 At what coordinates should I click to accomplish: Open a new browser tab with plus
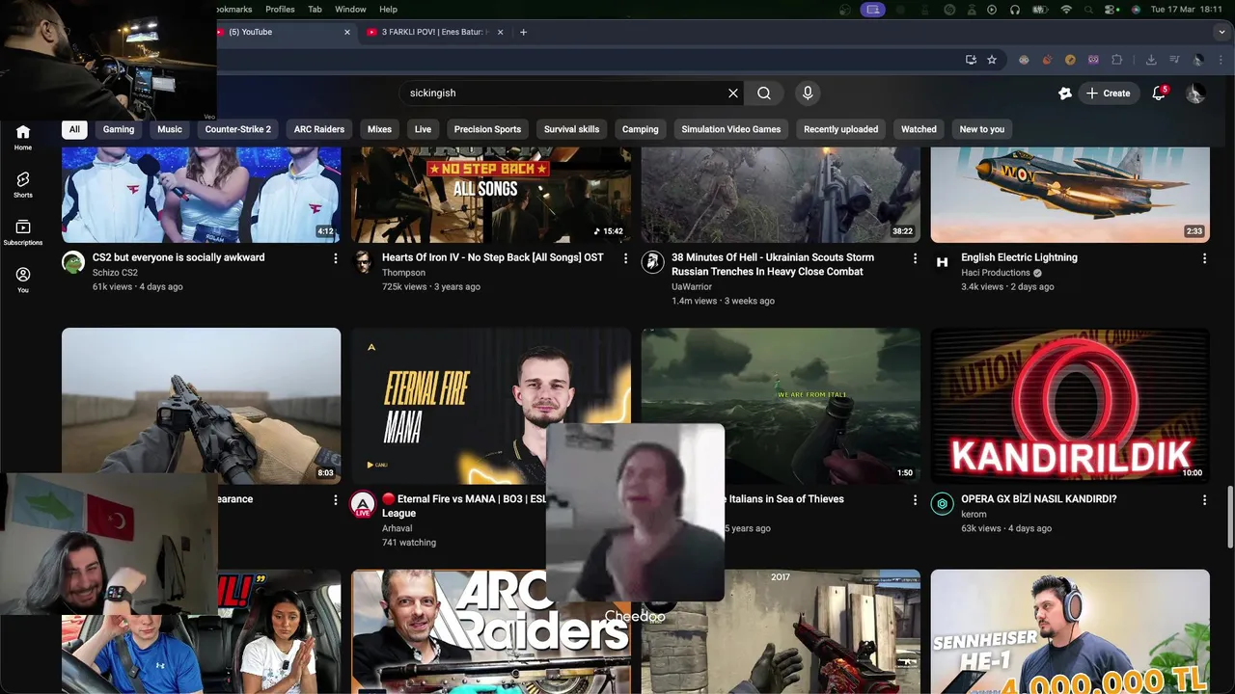pyautogui.click(x=524, y=32)
